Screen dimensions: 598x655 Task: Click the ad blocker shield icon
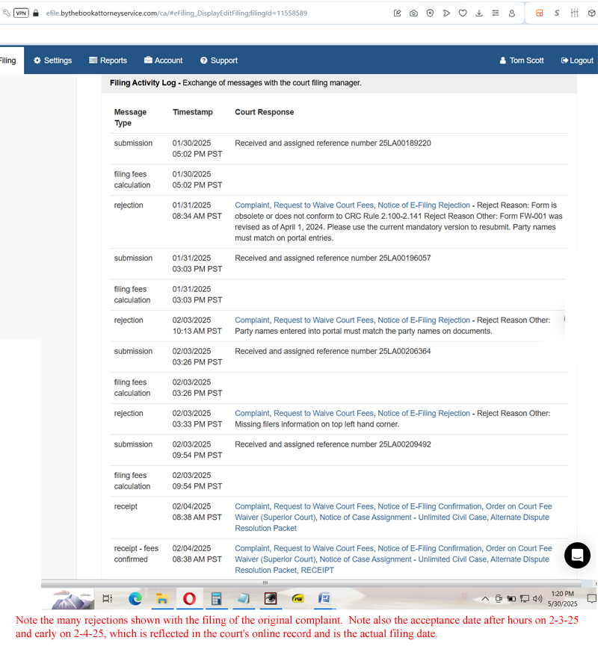coord(430,13)
